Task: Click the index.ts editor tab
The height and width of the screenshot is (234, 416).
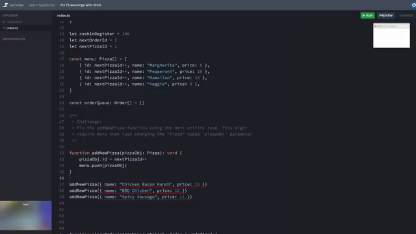Action: [63, 16]
